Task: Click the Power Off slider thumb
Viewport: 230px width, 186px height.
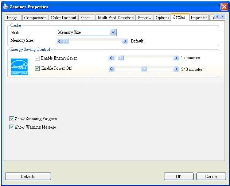Action: pos(144,69)
